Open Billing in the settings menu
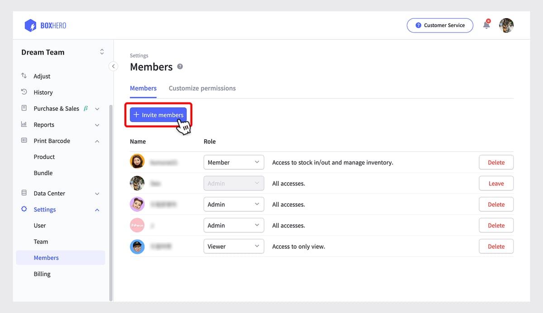The image size is (543, 313). [x=42, y=274]
